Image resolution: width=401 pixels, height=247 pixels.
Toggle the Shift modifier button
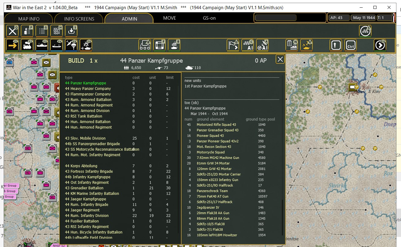pos(335,45)
